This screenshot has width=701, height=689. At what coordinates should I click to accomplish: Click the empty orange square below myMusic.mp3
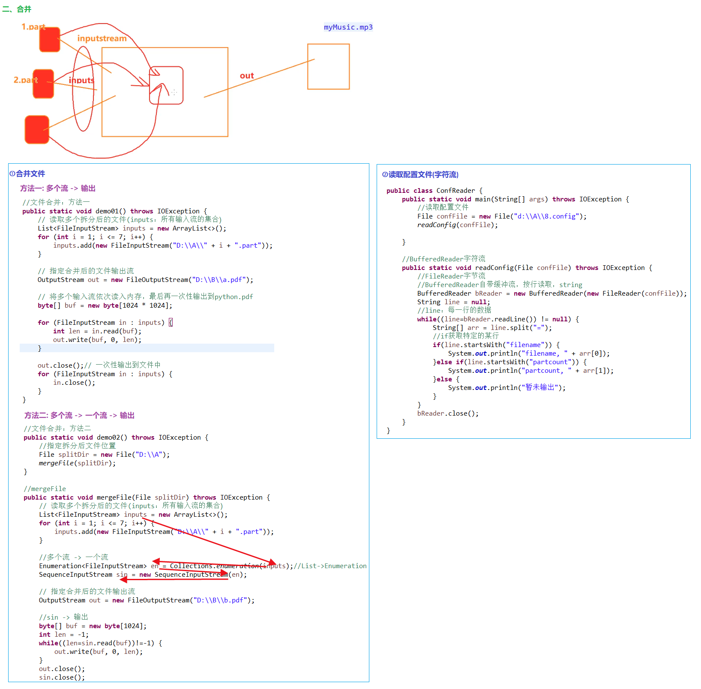[328, 66]
